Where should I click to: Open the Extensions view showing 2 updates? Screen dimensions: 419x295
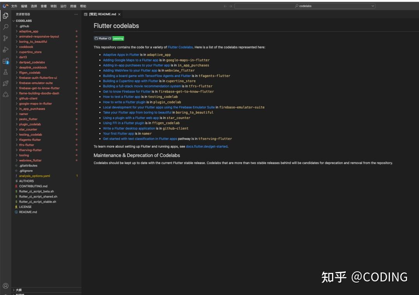pyautogui.click(x=5, y=61)
